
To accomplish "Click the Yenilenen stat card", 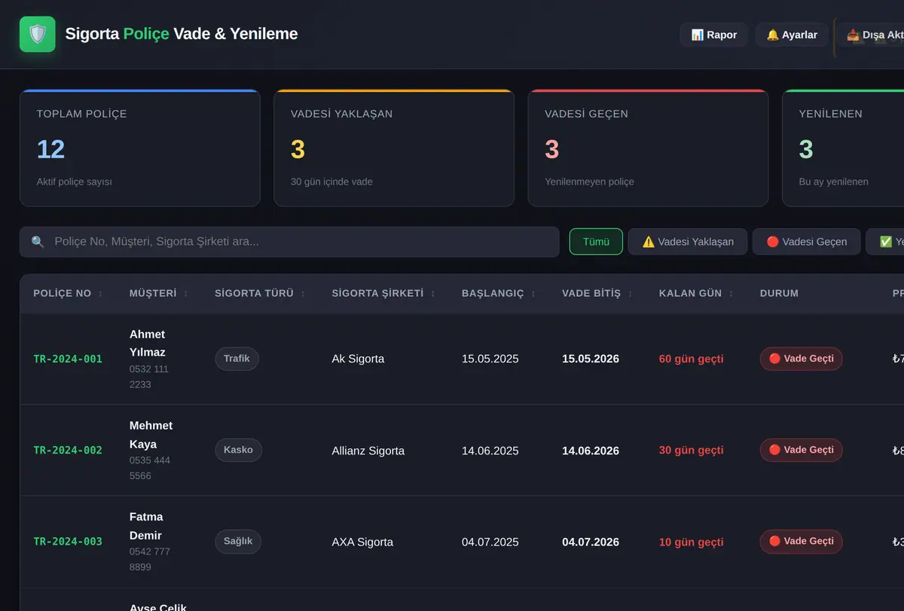I will [843, 148].
